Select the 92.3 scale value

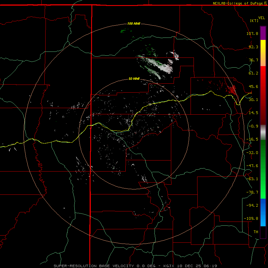click(x=253, y=47)
